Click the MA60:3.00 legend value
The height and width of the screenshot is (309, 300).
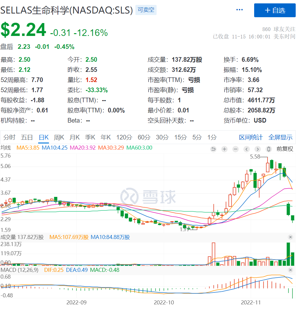(x=139, y=148)
